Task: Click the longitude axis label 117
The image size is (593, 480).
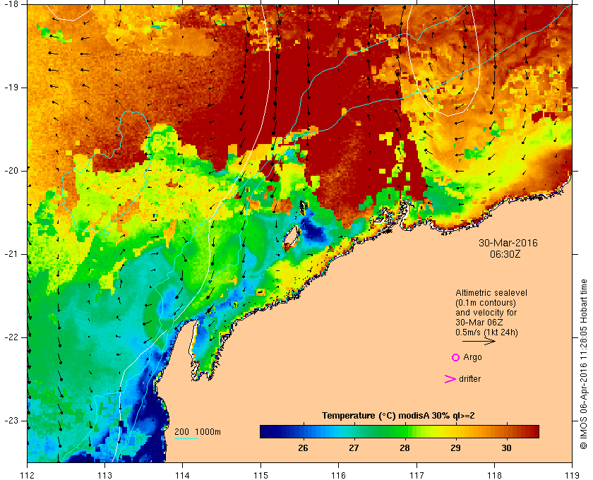Action: coord(417,475)
